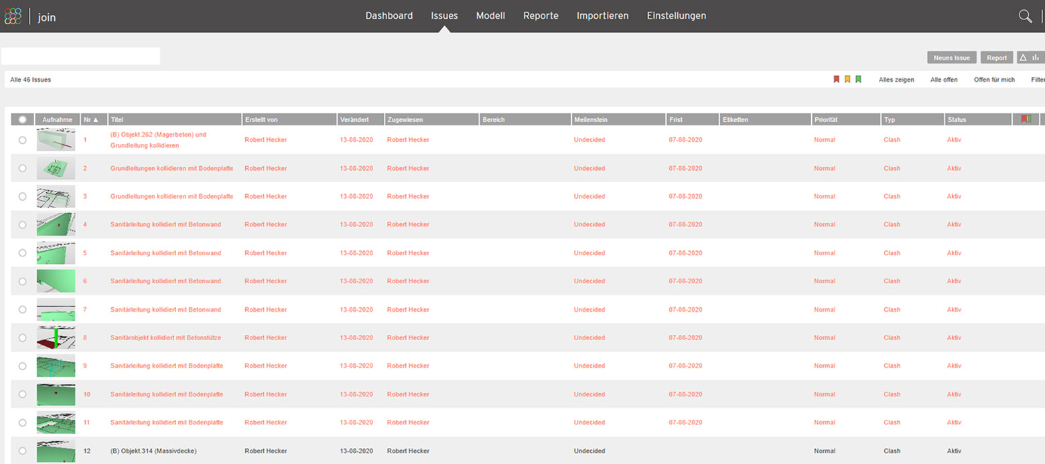Click the join logo icon
1045x464 pixels.
click(13, 17)
